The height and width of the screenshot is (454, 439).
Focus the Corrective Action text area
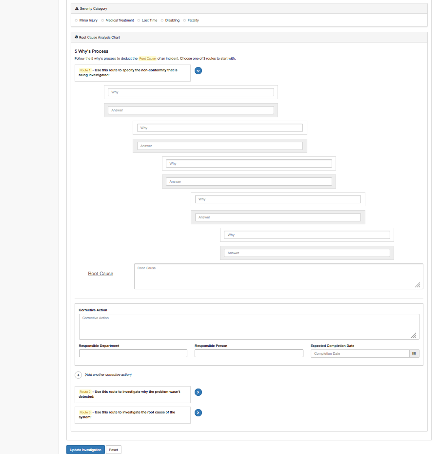249,326
